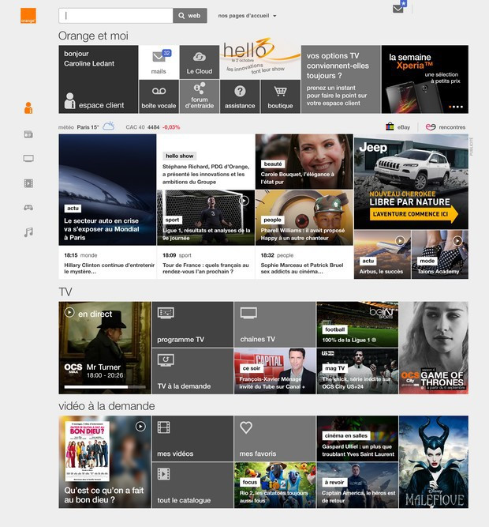The image size is (489, 527).
Task: Open the tout le catalogue tile
Action: click(x=192, y=485)
